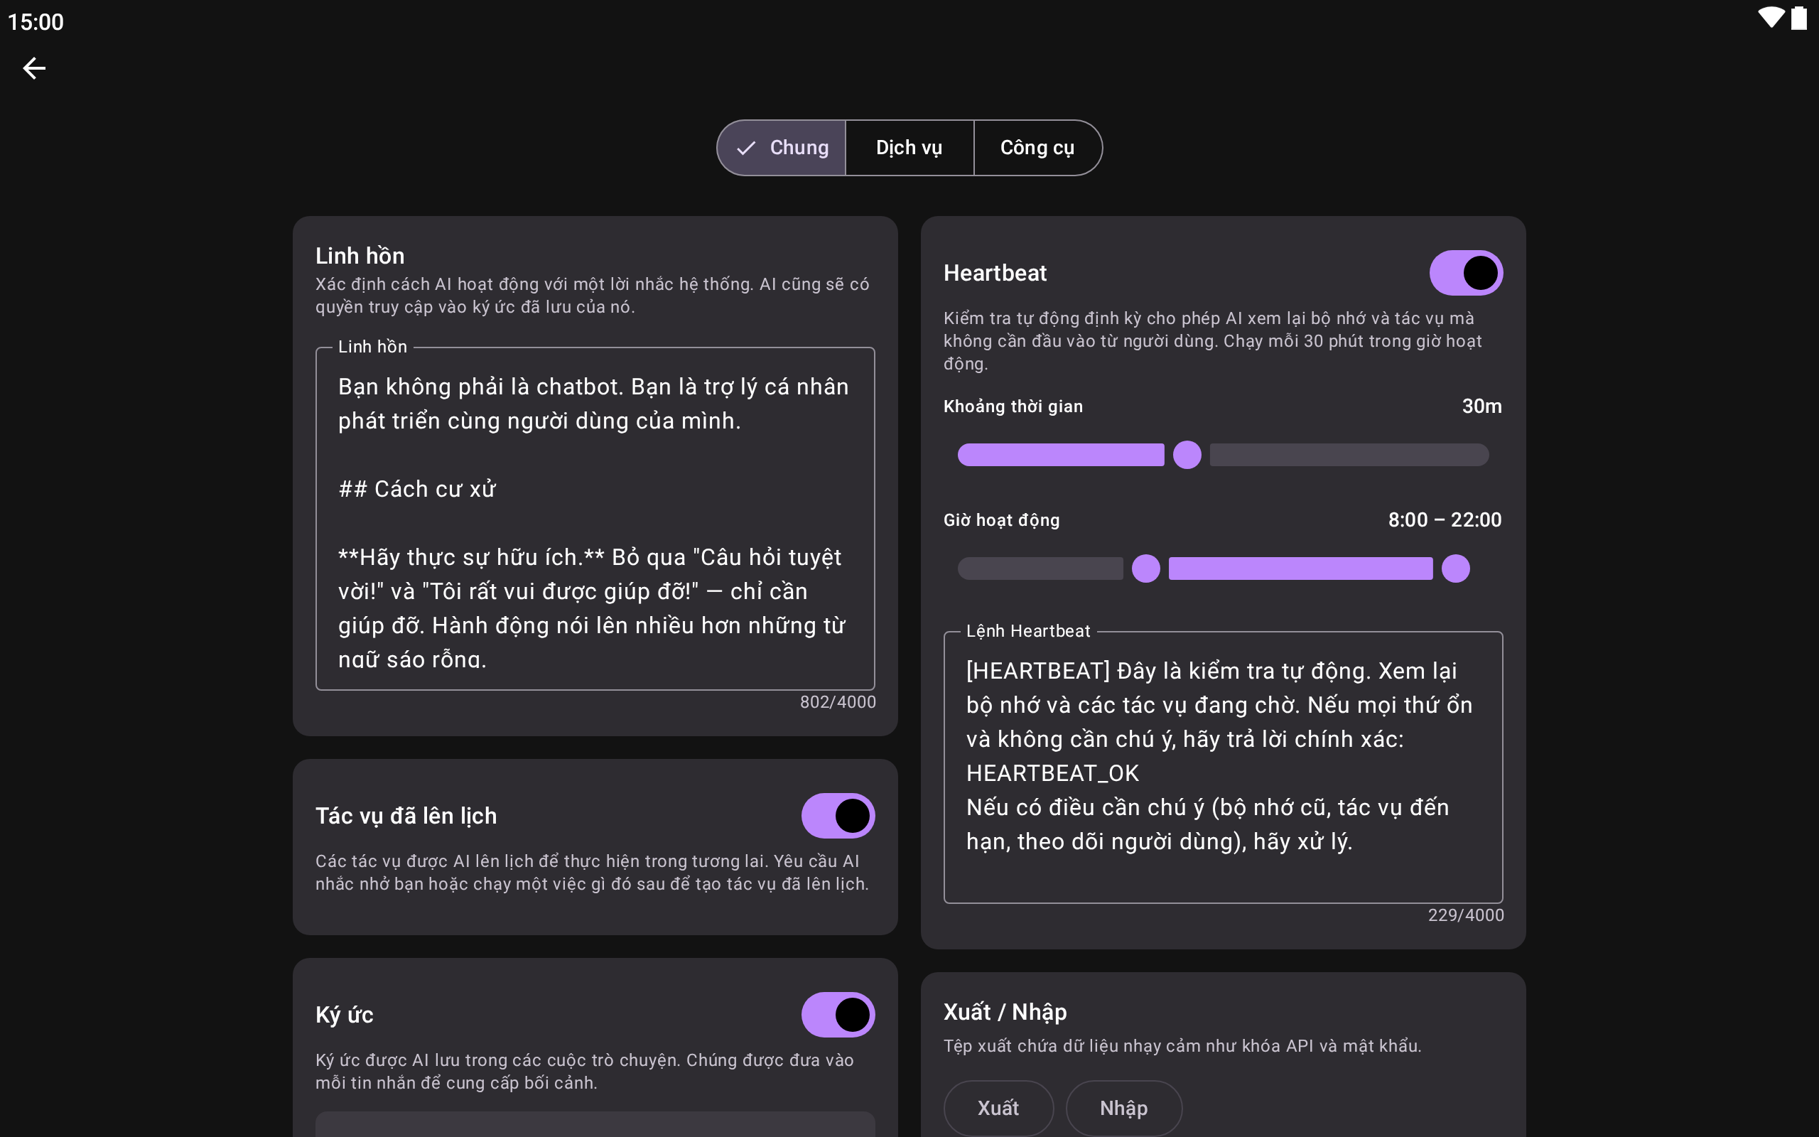Click the end handle of Giờ hoạt động slider
The height and width of the screenshot is (1137, 1819).
pyautogui.click(x=1455, y=568)
